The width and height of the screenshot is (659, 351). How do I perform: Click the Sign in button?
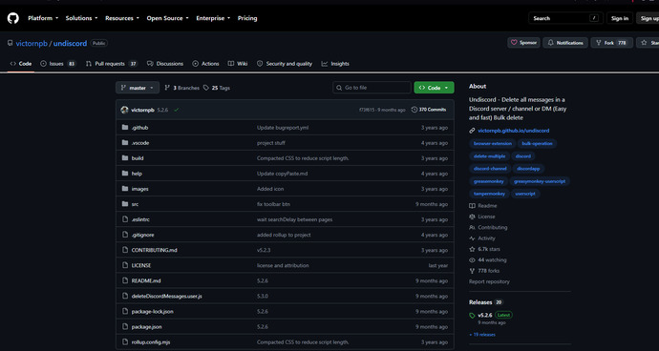tap(620, 18)
